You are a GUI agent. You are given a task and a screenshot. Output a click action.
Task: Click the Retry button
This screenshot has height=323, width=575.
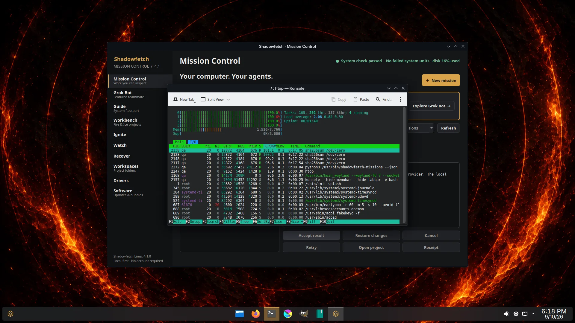tap(311, 247)
